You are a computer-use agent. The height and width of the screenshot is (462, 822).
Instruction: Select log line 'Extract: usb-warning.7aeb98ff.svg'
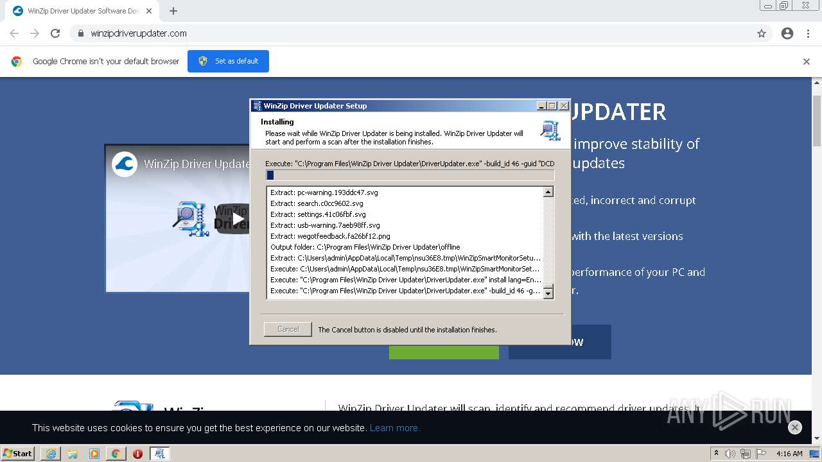325,225
